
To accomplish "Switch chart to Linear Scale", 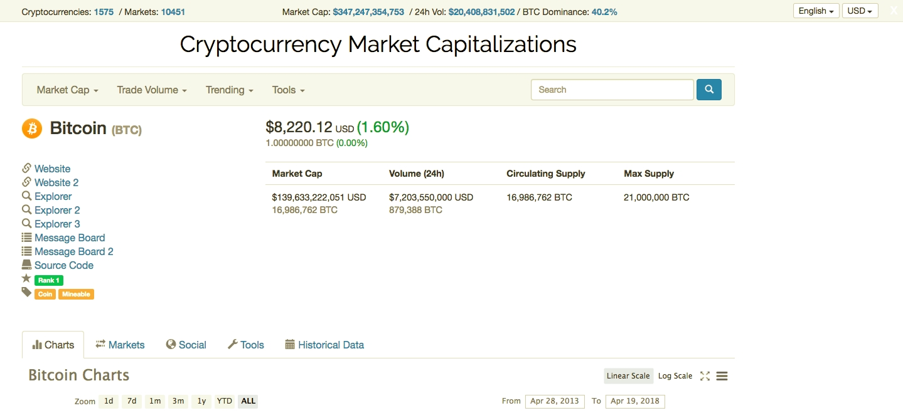I will pos(628,376).
